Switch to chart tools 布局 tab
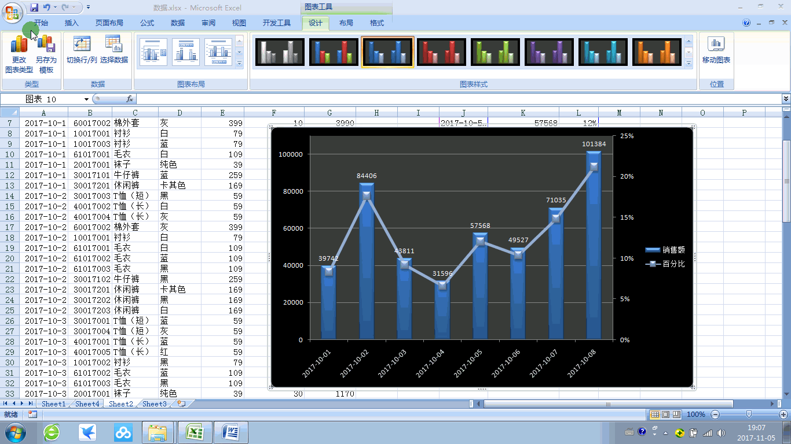 click(346, 23)
